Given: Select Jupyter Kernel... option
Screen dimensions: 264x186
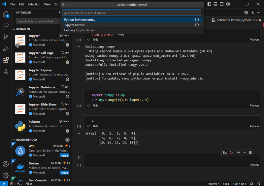Looking at the screenshot, I should point(132,25).
